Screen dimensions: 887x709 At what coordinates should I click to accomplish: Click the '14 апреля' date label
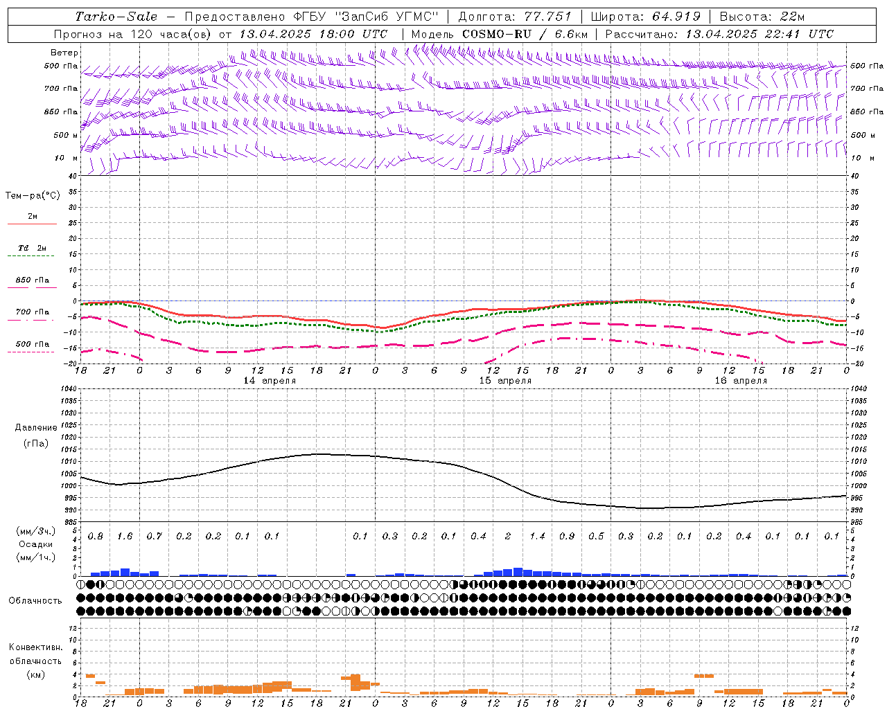(x=270, y=381)
